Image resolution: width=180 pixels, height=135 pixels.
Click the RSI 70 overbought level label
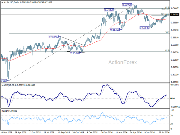tap(171, 115)
